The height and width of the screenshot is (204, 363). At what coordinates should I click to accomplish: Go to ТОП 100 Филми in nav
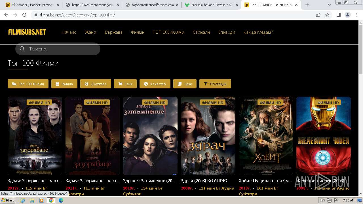169,32
